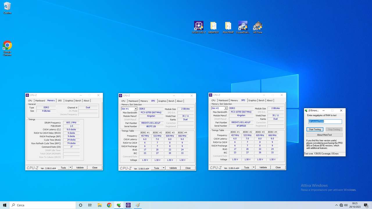Image resolution: width=372 pixels, height=209 pixels.
Task: Open the Google Chrome desktop shortcut
Action: 7,48
